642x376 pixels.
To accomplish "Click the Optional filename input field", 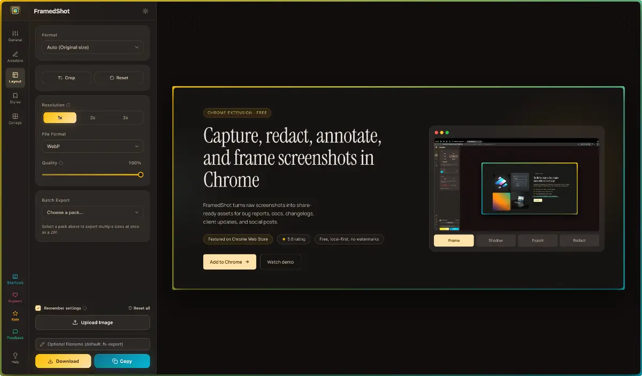I will click(x=92, y=344).
